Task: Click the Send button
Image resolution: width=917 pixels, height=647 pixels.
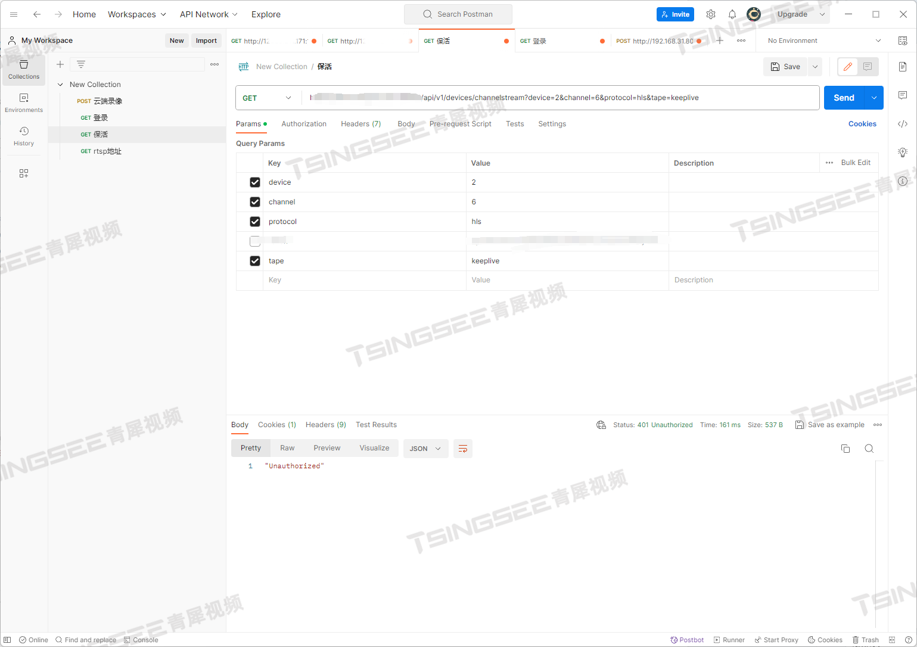Action: pyautogui.click(x=844, y=98)
